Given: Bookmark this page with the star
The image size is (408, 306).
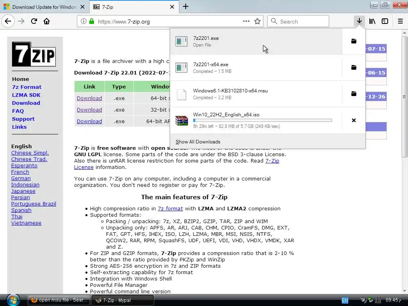Looking at the screenshot, I should coord(257,22).
